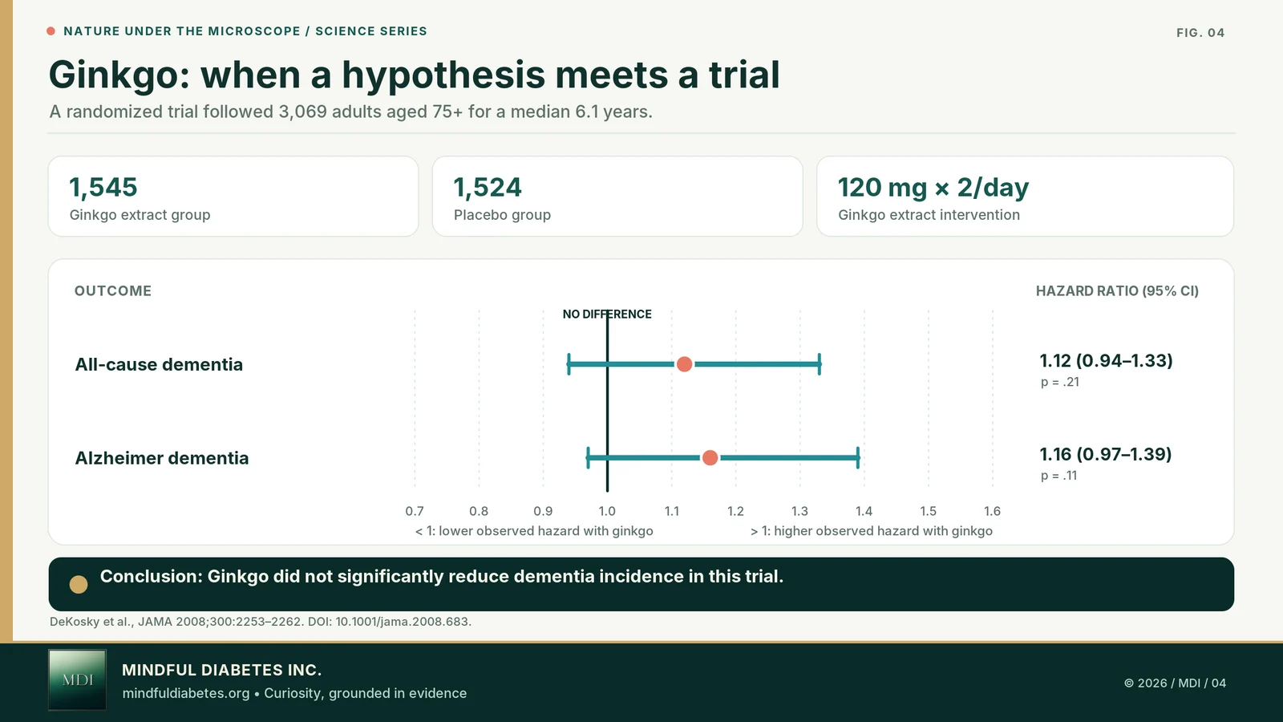The height and width of the screenshot is (722, 1283).
Task: Select the 'Ginkgo: when a hypothesis meets a trial' title
Action: [414, 75]
